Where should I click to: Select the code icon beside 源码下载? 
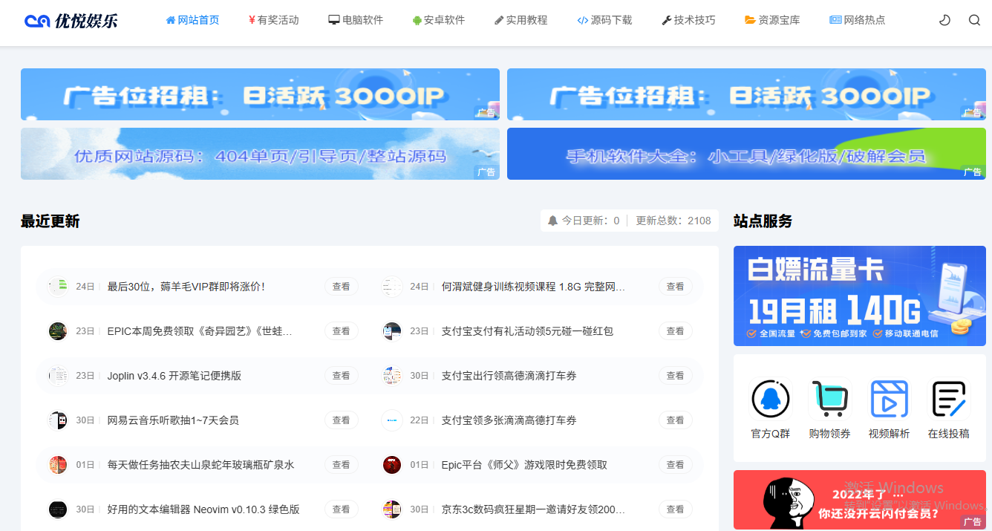(x=581, y=20)
